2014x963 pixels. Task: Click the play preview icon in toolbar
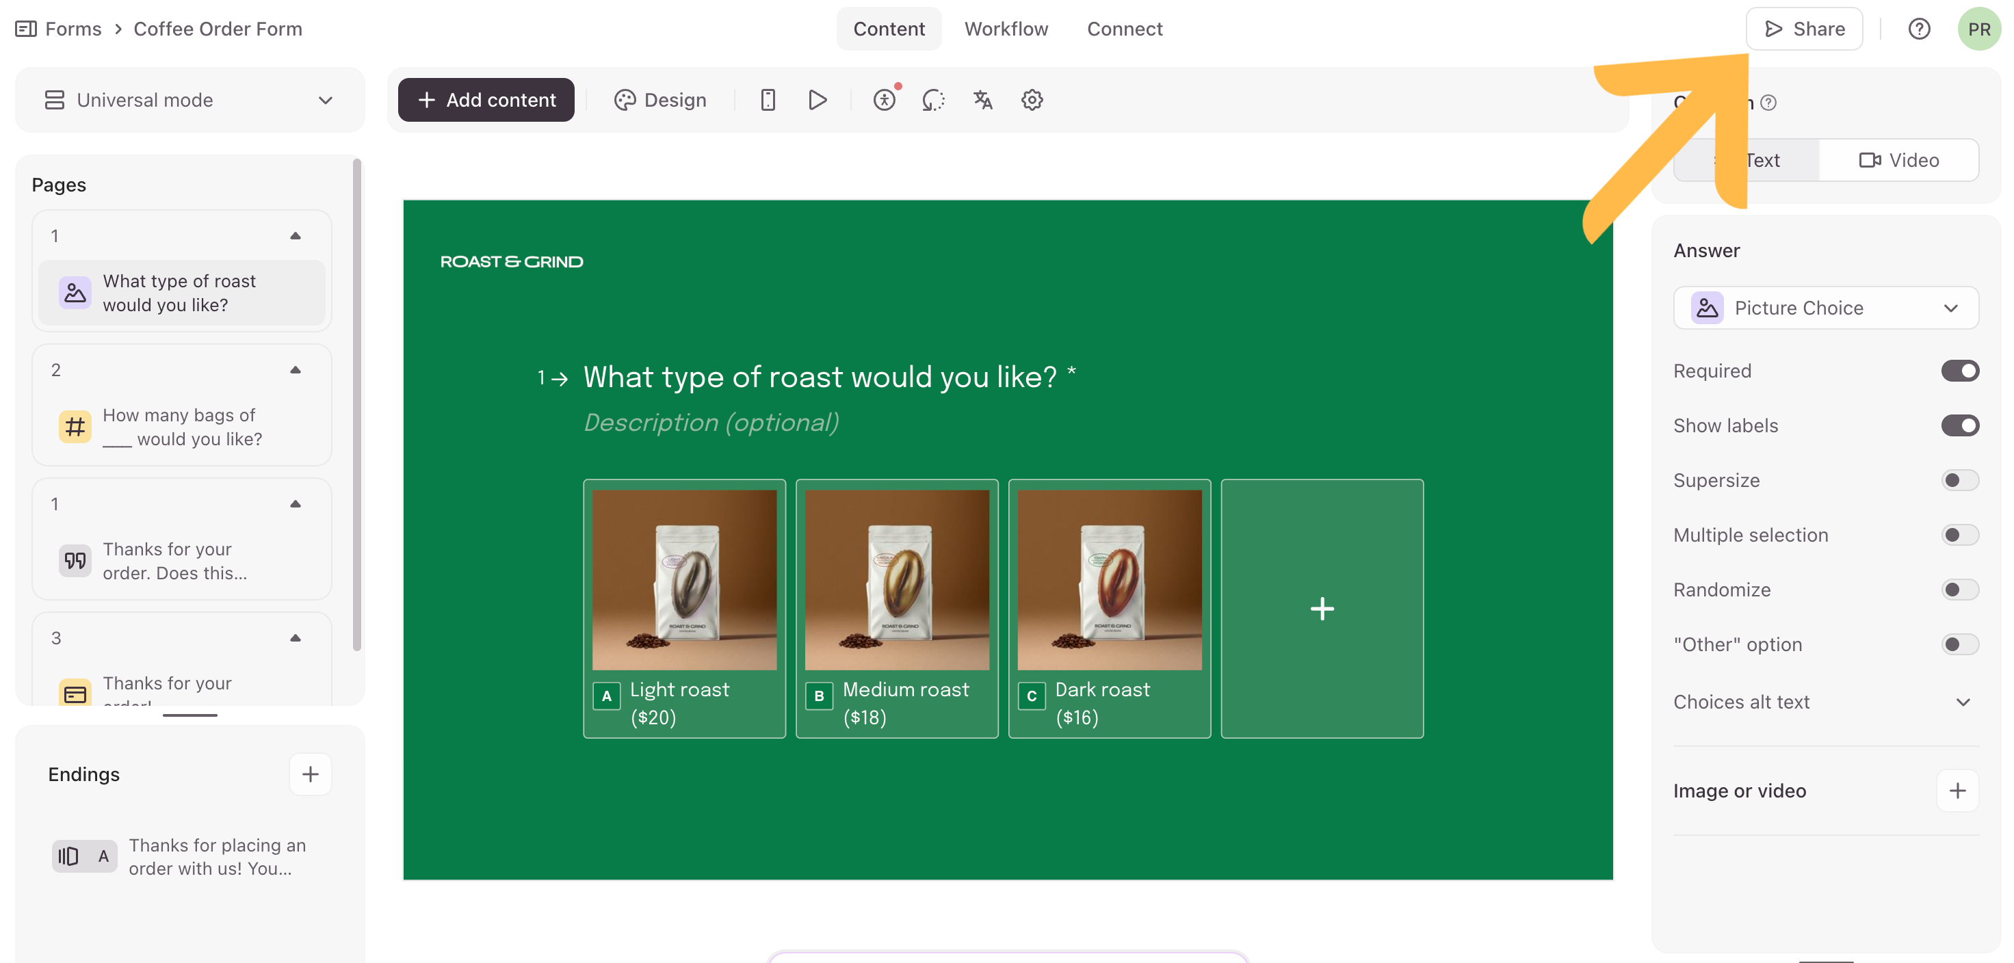[x=817, y=100]
